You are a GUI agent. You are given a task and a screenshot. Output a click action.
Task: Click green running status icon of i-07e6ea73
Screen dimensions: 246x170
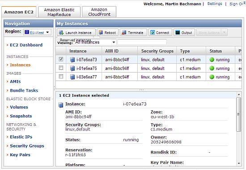point(212,60)
